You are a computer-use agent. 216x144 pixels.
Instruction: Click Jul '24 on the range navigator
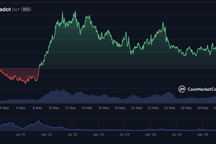pyautogui.click(x=176, y=135)
